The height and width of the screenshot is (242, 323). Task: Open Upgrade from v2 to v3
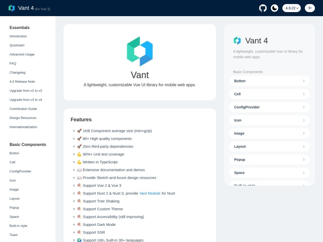click(x=26, y=90)
